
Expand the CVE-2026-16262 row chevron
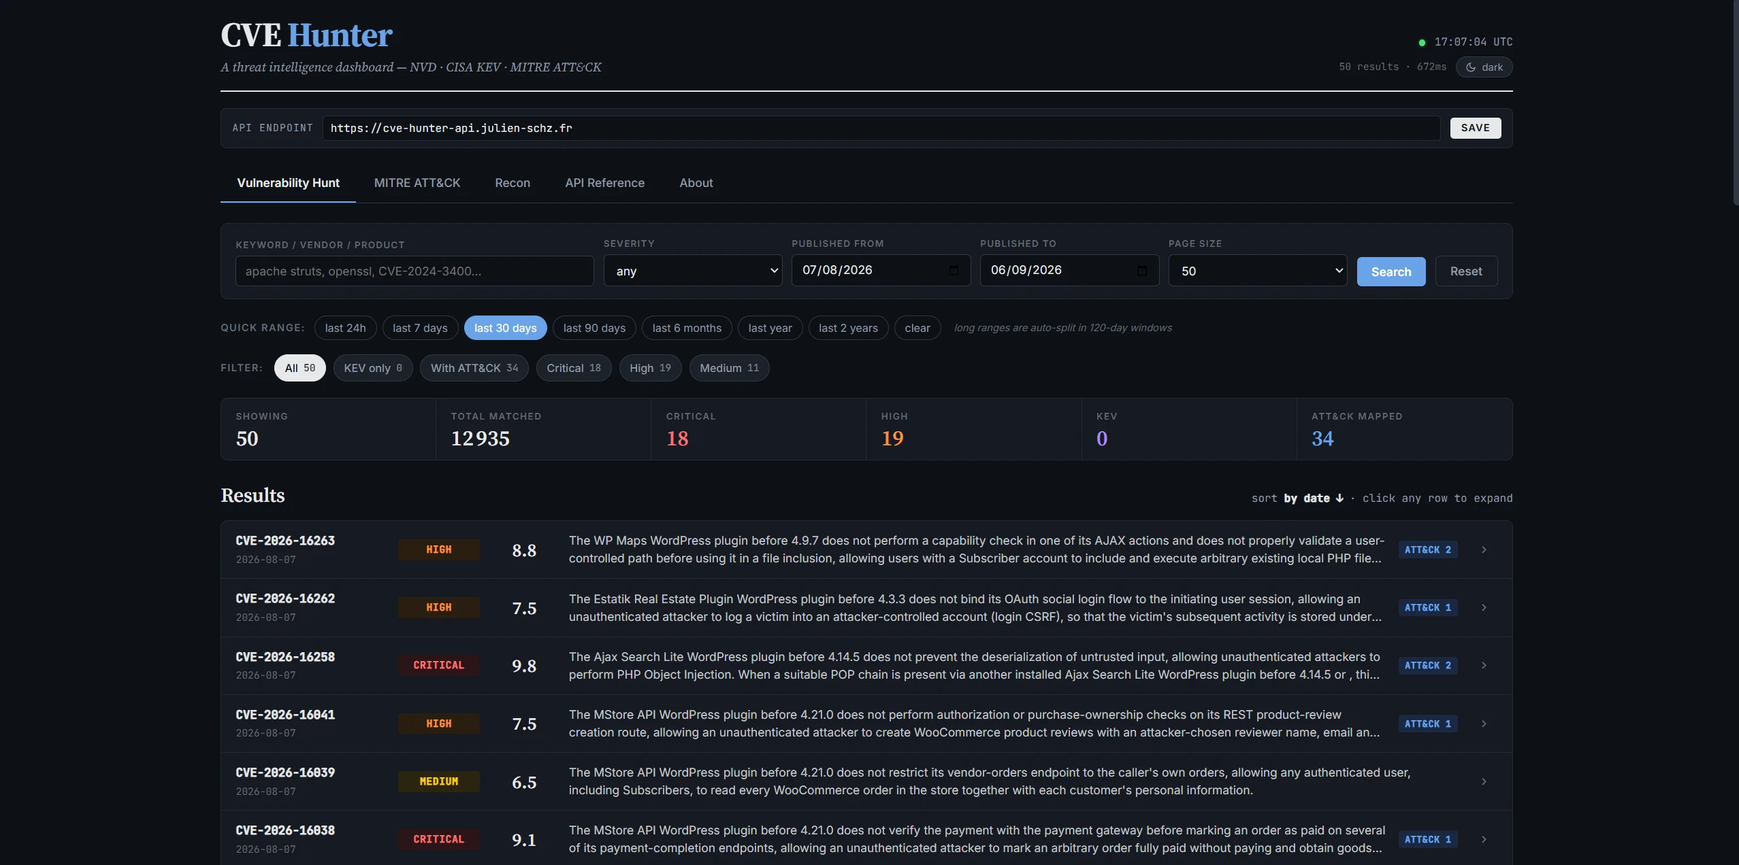pos(1484,607)
